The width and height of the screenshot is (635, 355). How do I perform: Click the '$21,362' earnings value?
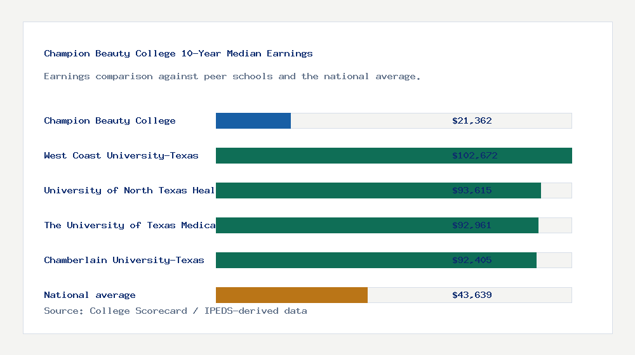click(x=472, y=121)
